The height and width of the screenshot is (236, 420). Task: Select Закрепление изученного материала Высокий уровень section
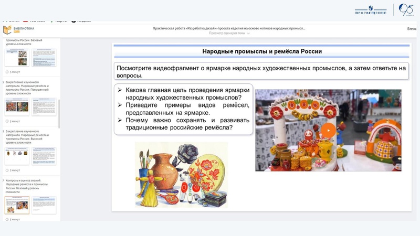point(27,137)
